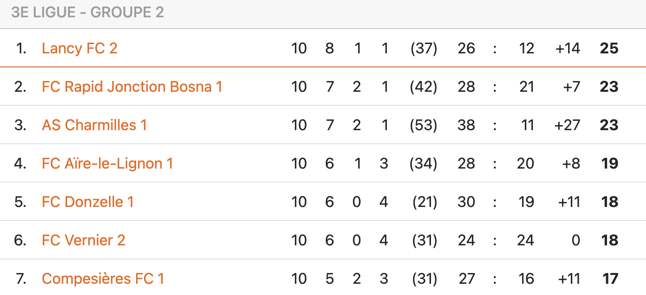646x295 pixels.
Task: Select Compesières FC 1's 17 points
Action: tap(610, 279)
